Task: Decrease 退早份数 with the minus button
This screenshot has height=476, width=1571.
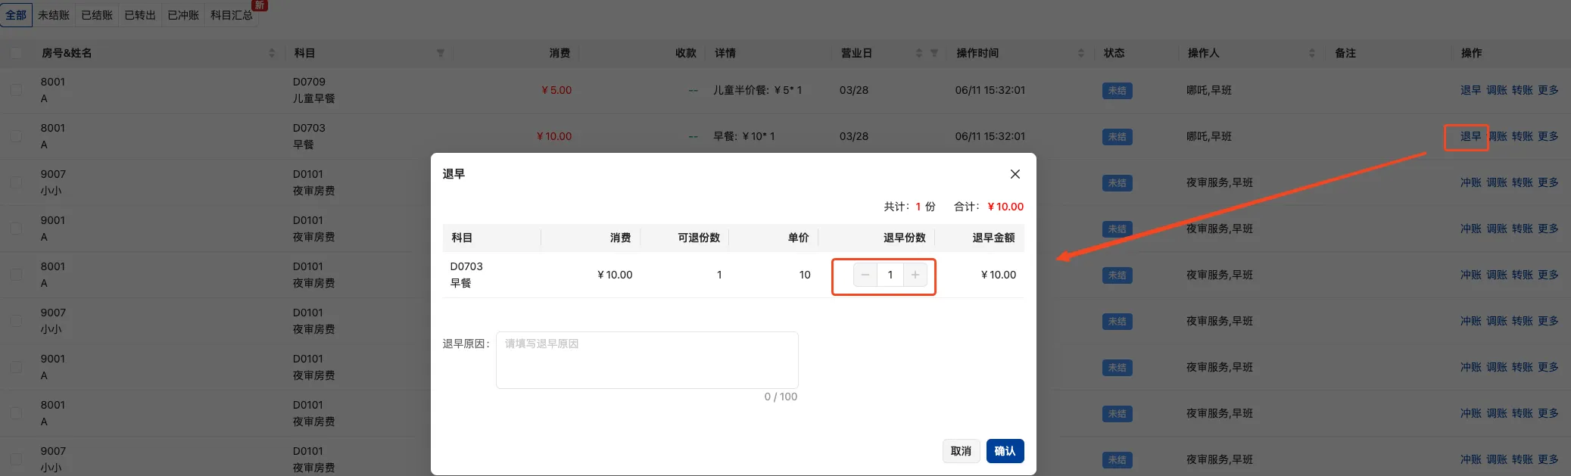Action: click(865, 275)
